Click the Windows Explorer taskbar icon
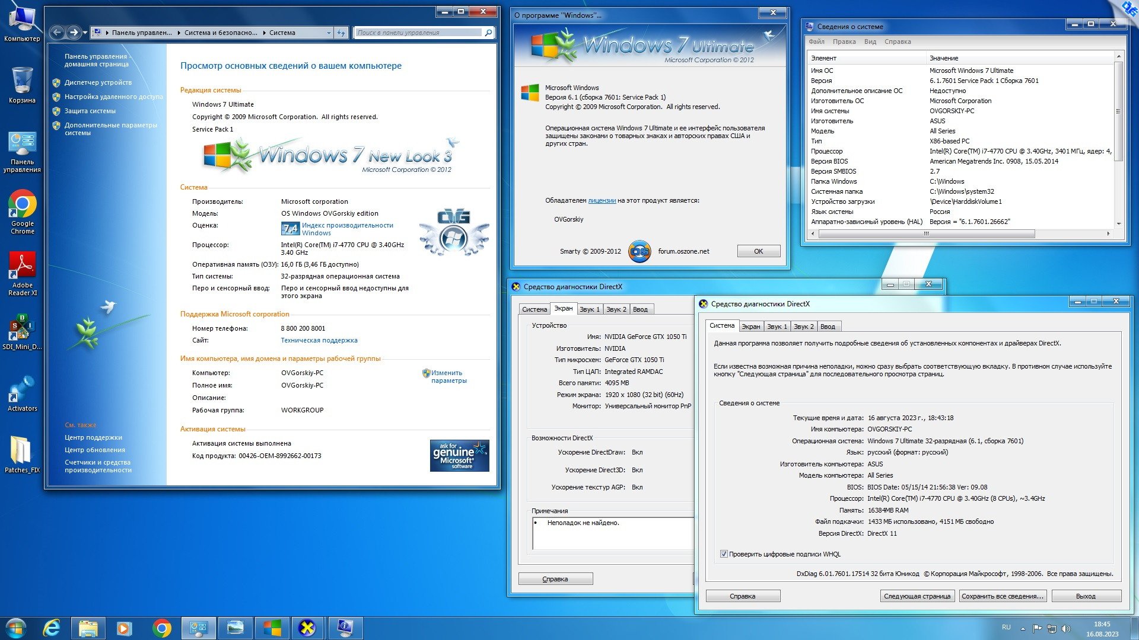The width and height of the screenshot is (1139, 640). [x=87, y=626]
